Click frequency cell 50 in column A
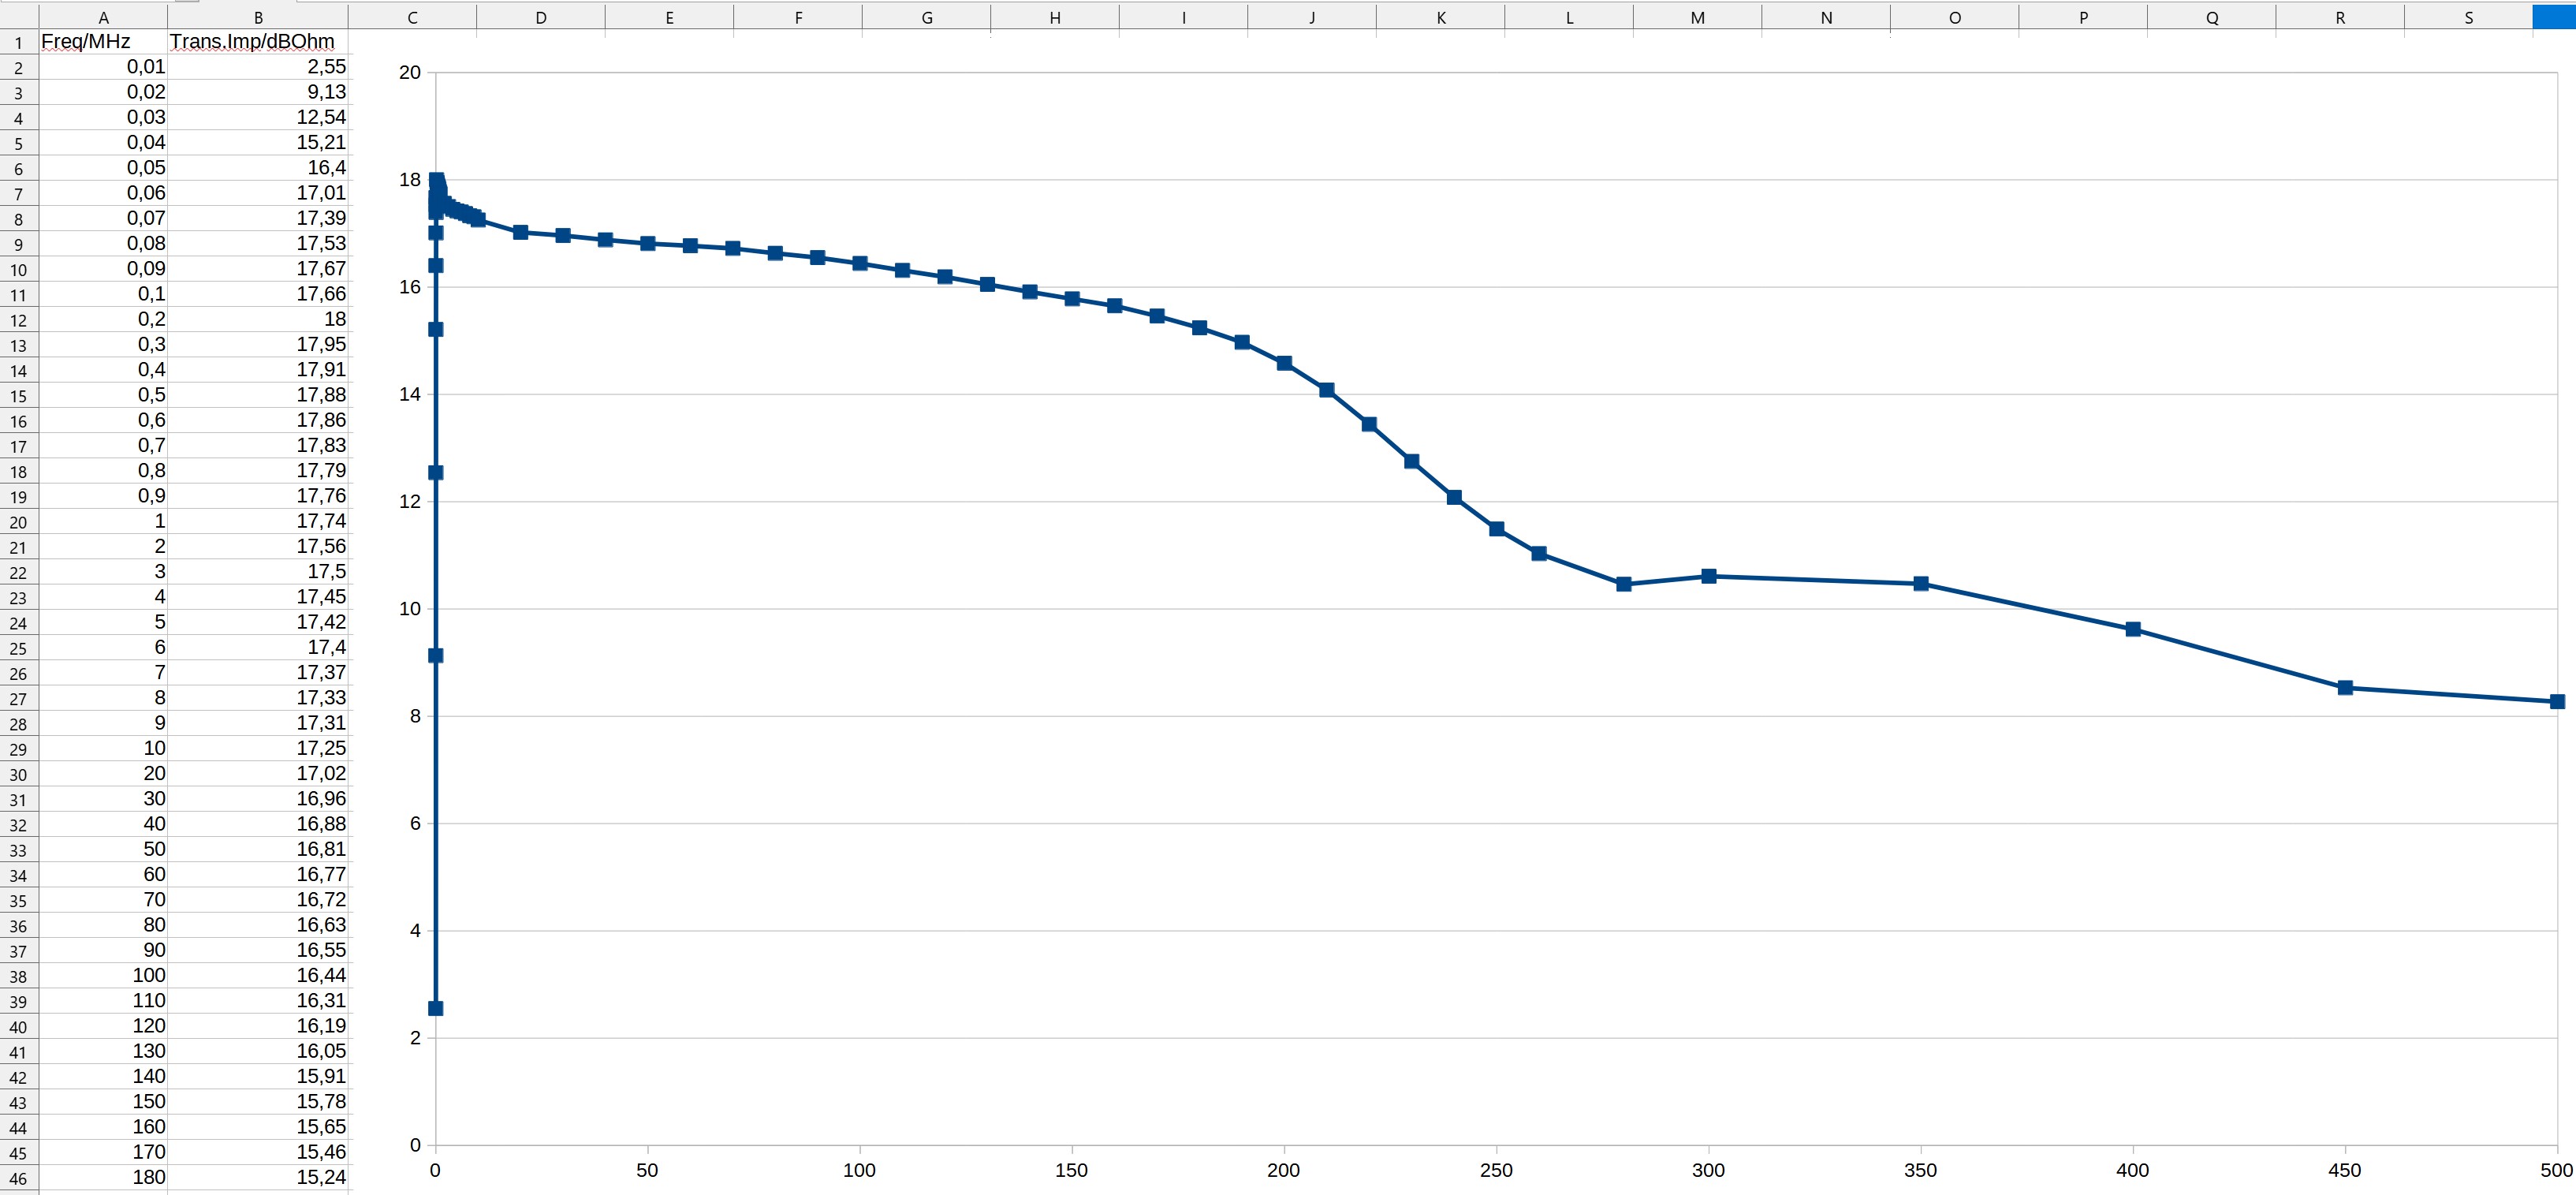 point(103,849)
